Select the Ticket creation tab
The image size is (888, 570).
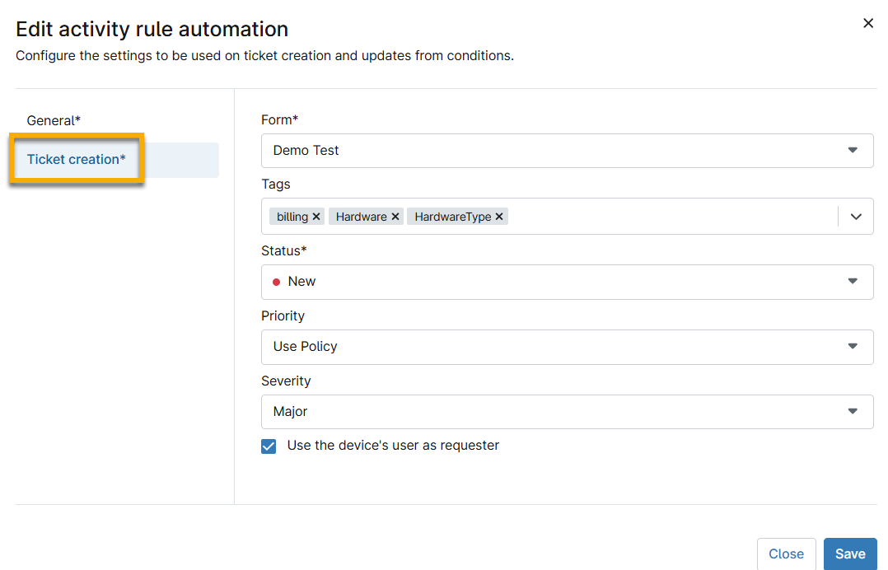click(75, 159)
